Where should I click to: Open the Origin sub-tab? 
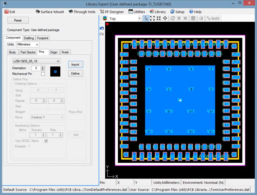(x=54, y=52)
